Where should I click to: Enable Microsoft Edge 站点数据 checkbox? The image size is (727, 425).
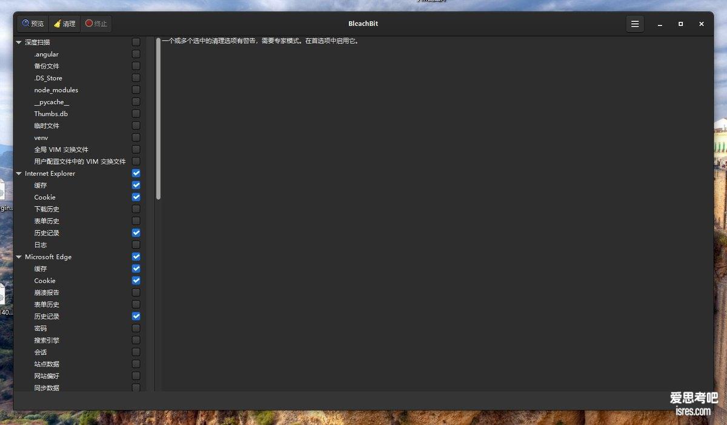[136, 364]
